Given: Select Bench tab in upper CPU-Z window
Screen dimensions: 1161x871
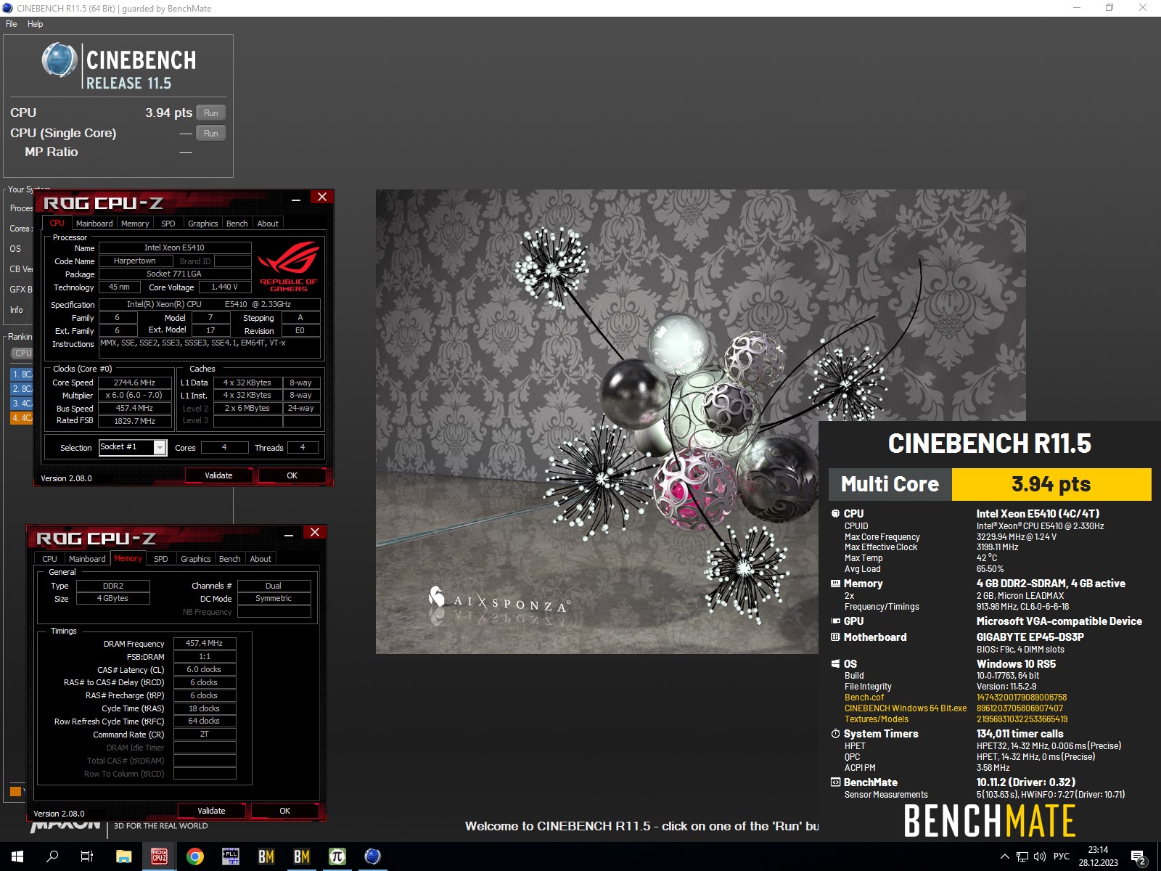Looking at the screenshot, I should tap(237, 224).
